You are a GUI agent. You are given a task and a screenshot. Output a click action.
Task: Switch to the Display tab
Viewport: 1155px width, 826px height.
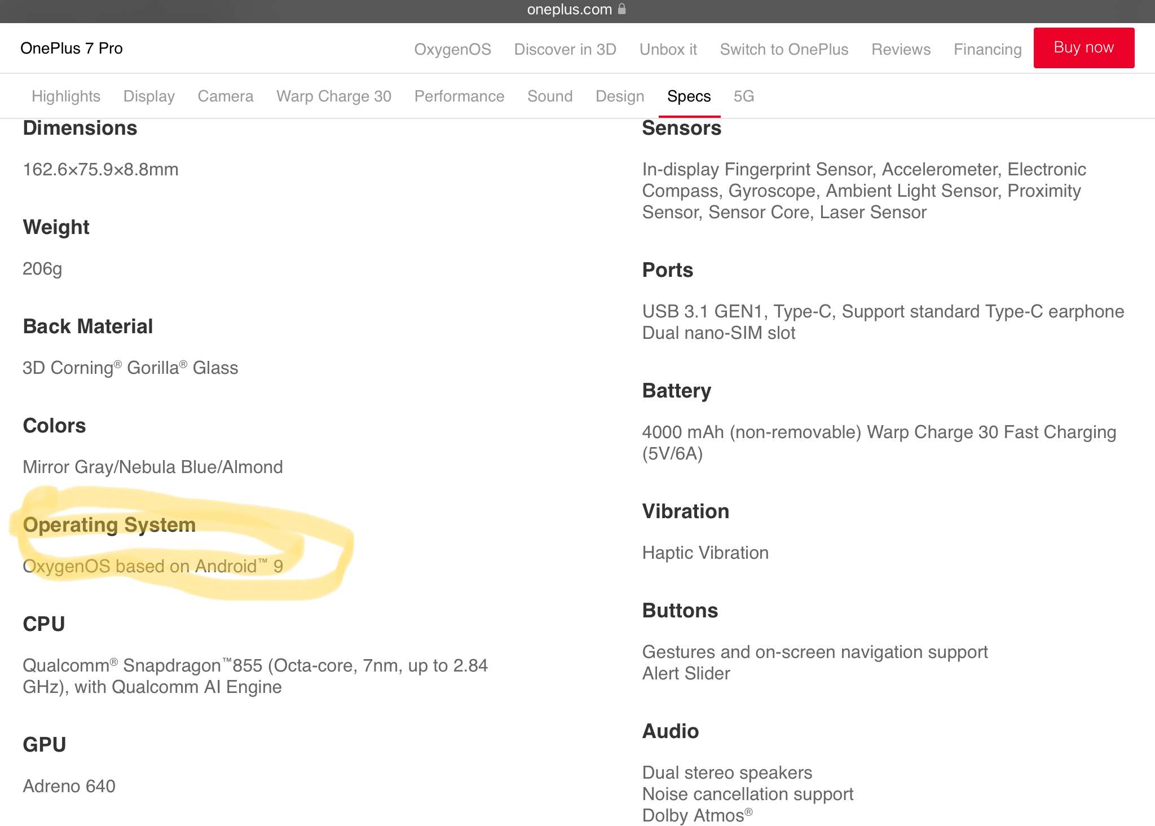coord(149,96)
